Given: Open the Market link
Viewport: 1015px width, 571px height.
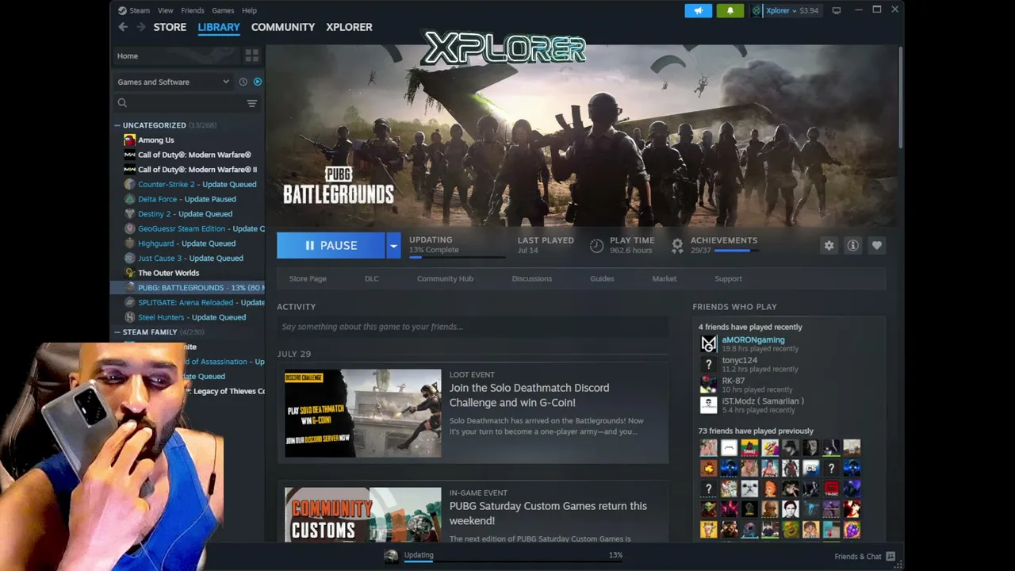Looking at the screenshot, I should 665,279.
